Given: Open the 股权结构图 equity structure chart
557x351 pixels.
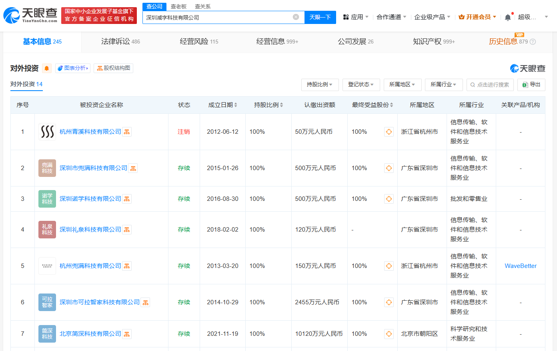Looking at the screenshot, I should click(x=114, y=68).
